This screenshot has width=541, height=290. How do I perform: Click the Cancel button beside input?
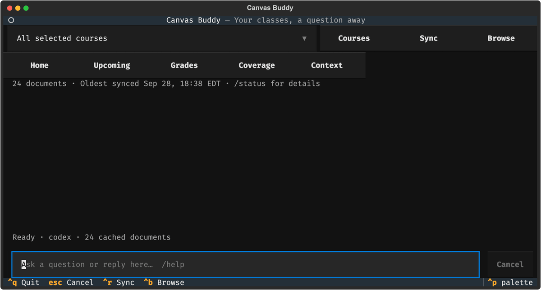click(x=510, y=264)
